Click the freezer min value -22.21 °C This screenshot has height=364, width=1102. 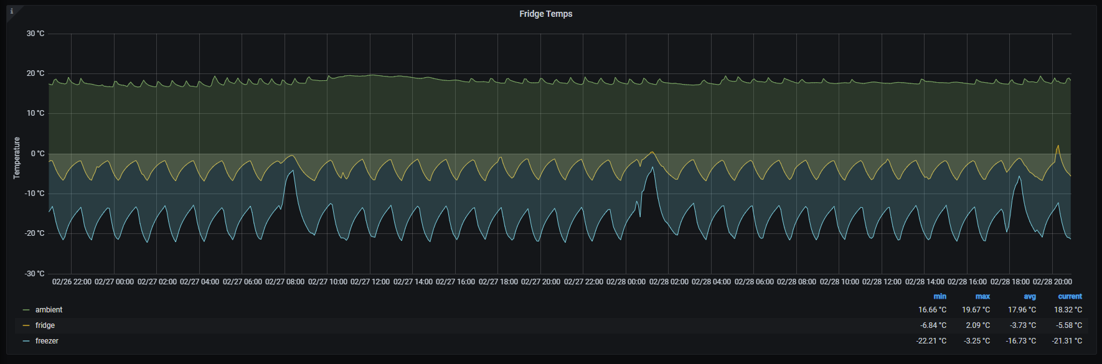pos(931,341)
